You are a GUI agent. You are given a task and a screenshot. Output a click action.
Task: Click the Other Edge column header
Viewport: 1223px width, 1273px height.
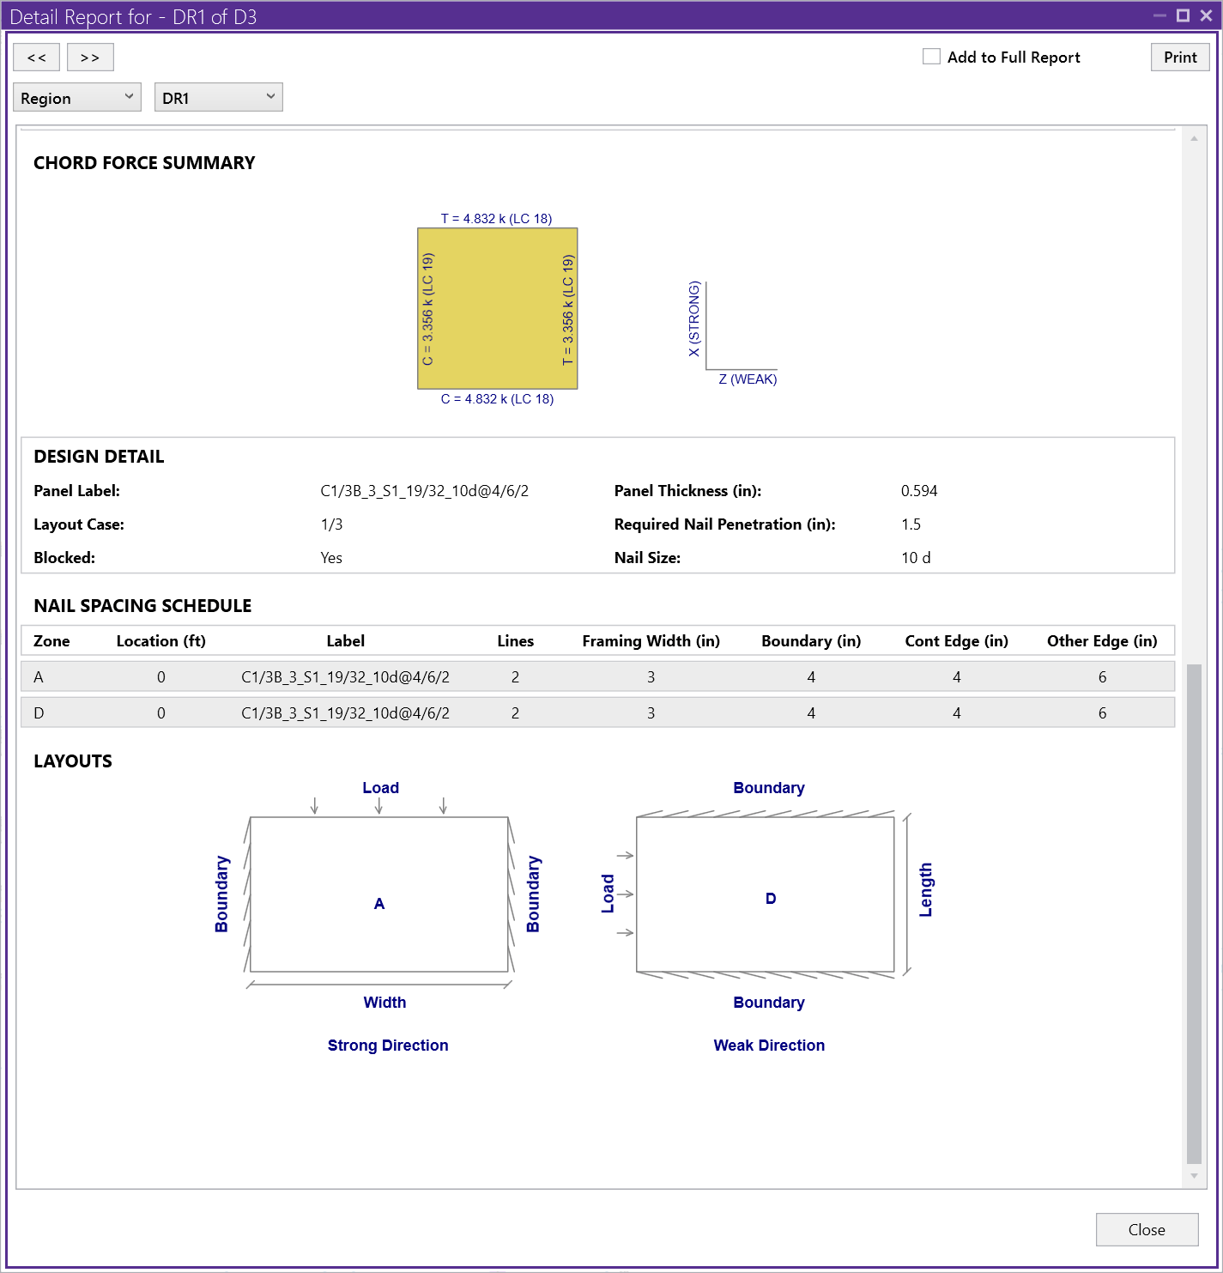click(x=1101, y=641)
